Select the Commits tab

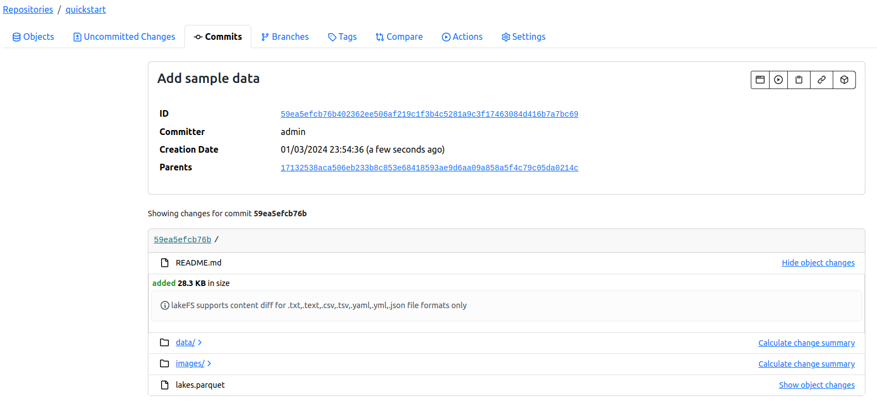click(218, 37)
